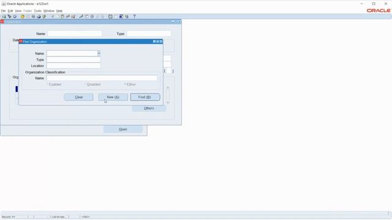The height and width of the screenshot is (220, 392).
Task: Click the red Oracle icon of Find Organization
Action: point(21,42)
